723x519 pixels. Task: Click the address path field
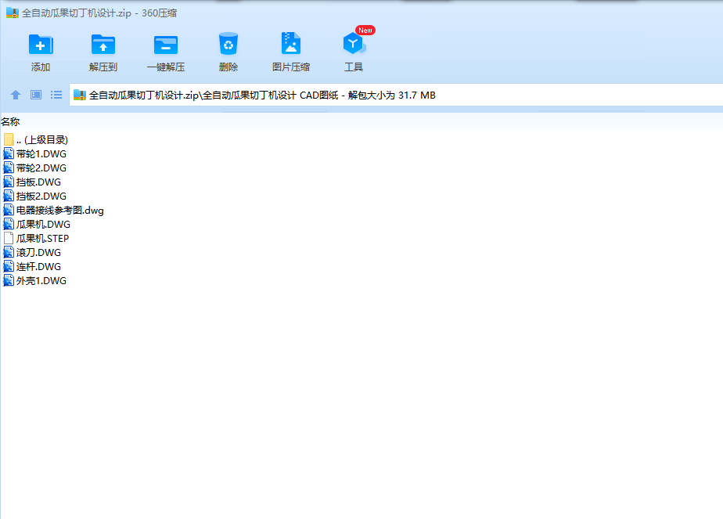pyautogui.click(x=396, y=95)
